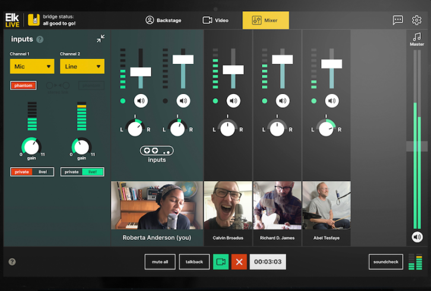Open the inputs help question mark
Image resolution: width=431 pixels, height=291 pixels.
click(x=40, y=39)
